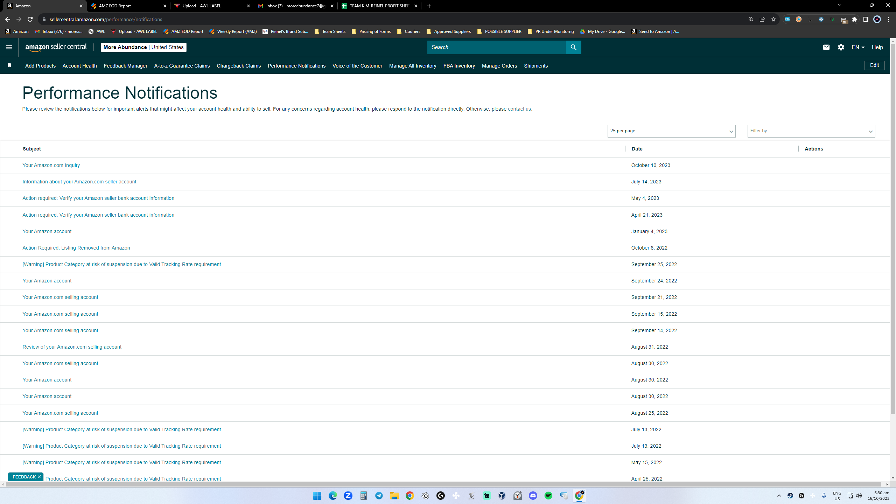Open a new browser tab

tap(429, 6)
